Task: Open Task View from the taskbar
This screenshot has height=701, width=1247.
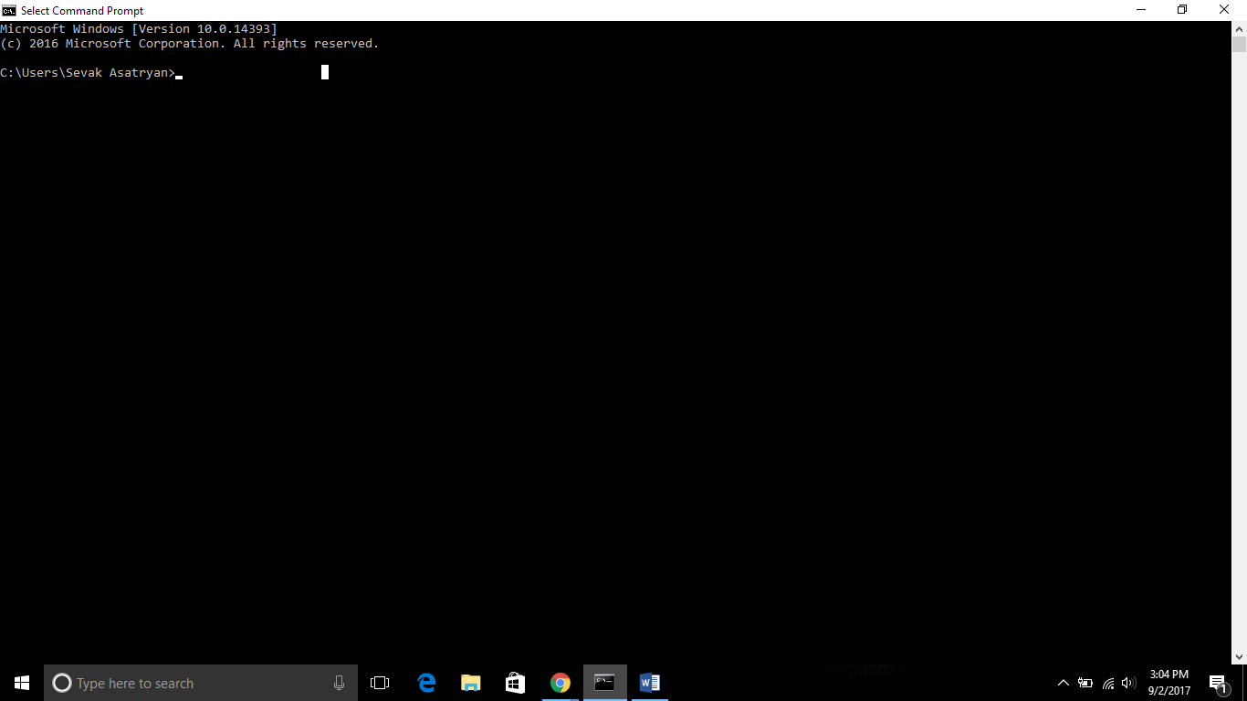Action: coord(380,683)
